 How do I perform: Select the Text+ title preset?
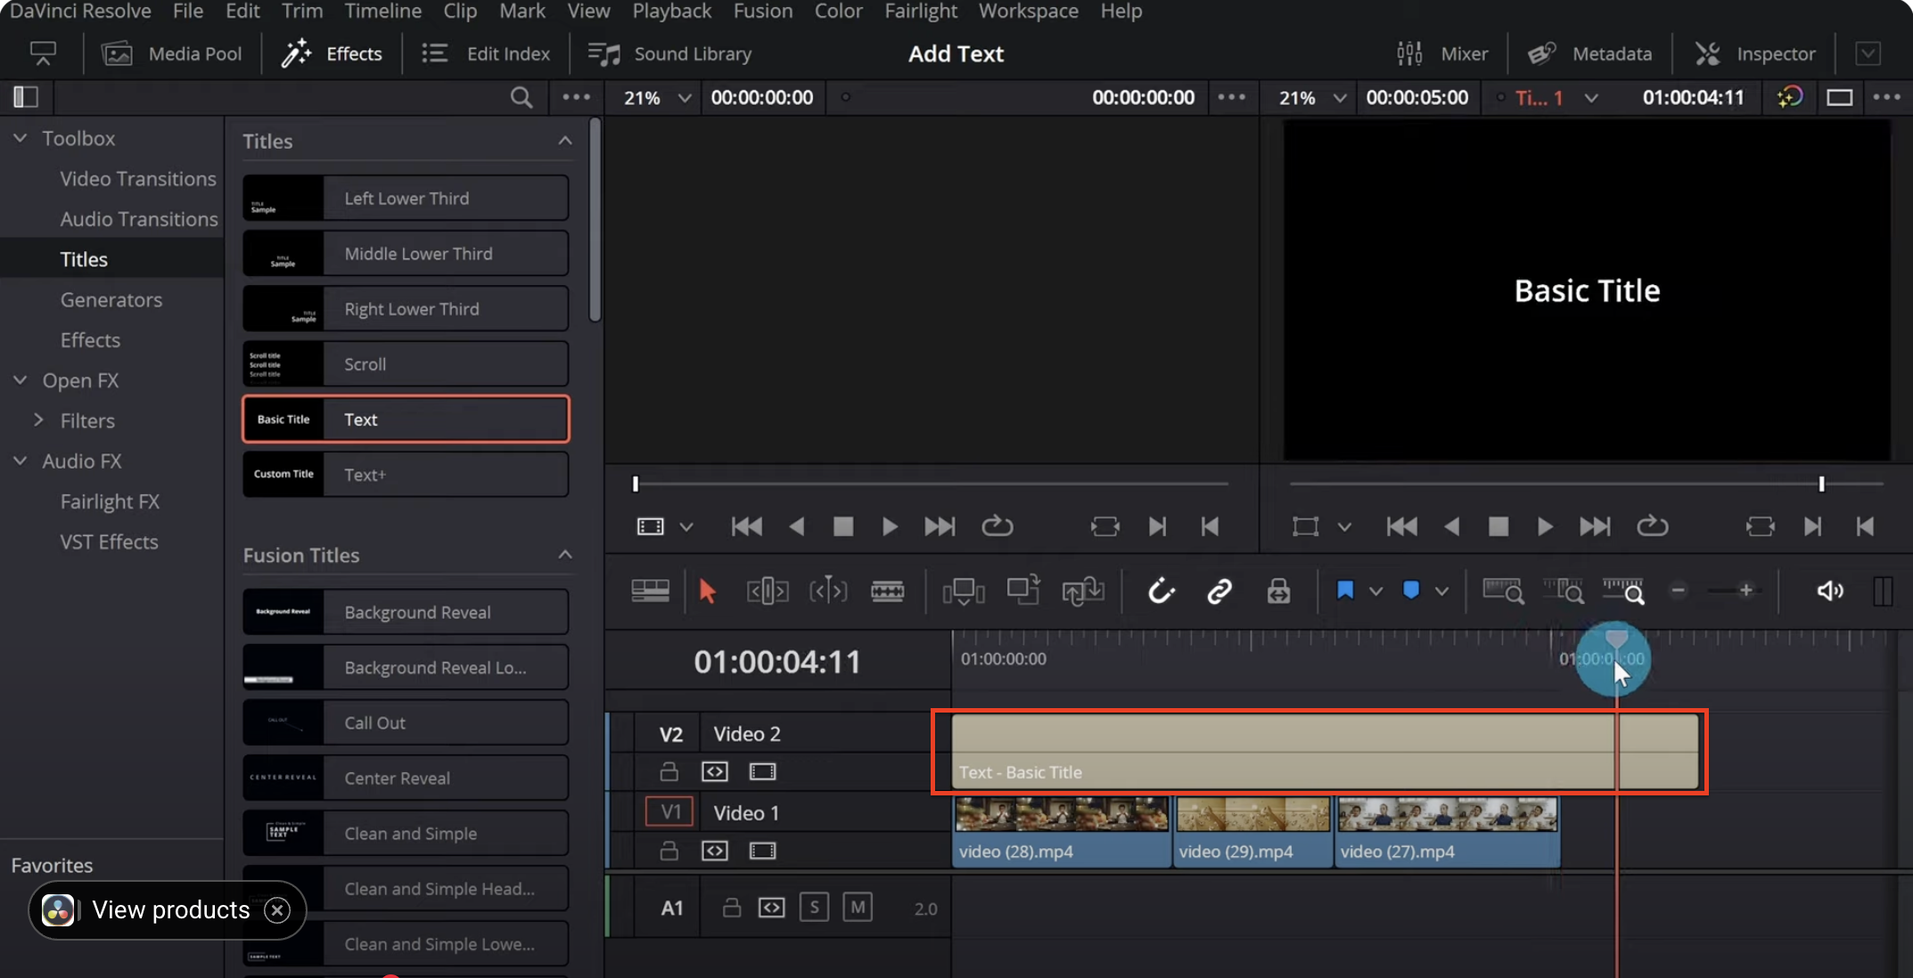(x=406, y=474)
